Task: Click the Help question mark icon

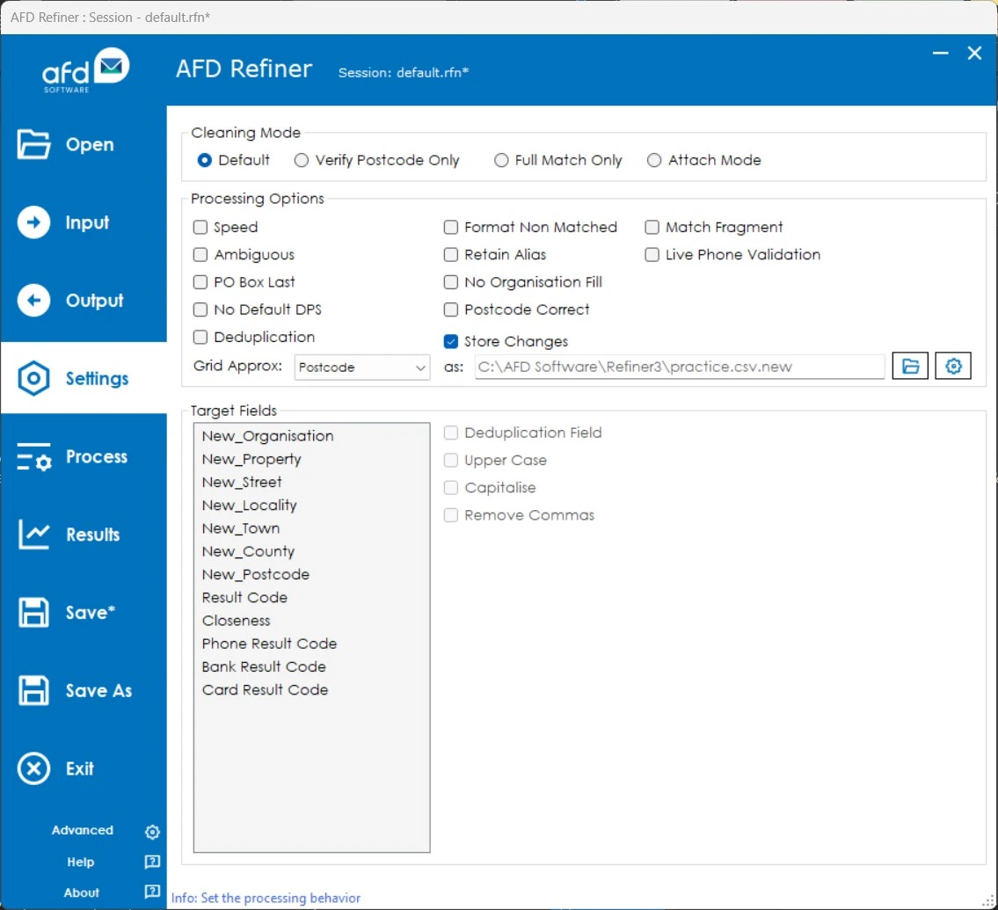Action: click(x=152, y=862)
